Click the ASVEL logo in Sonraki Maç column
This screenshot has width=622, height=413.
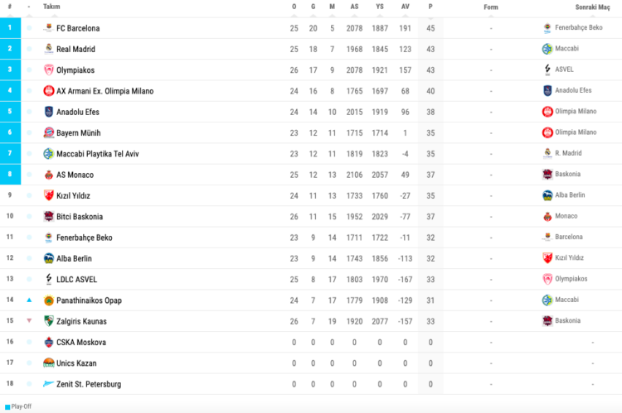pos(547,70)
